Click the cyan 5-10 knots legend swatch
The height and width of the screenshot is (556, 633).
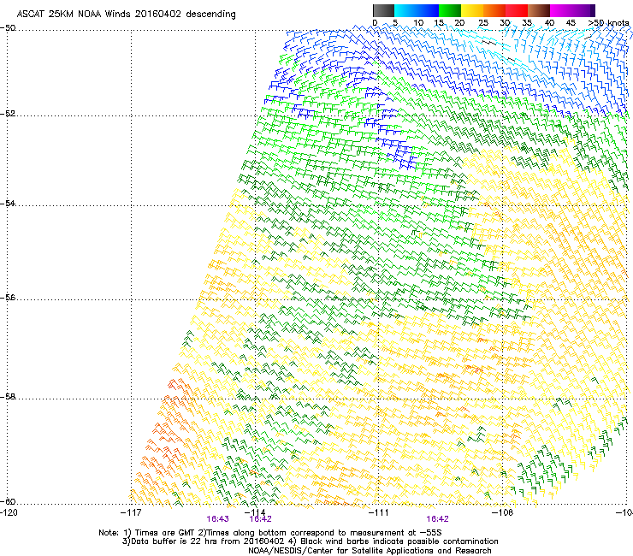(405, 10)
